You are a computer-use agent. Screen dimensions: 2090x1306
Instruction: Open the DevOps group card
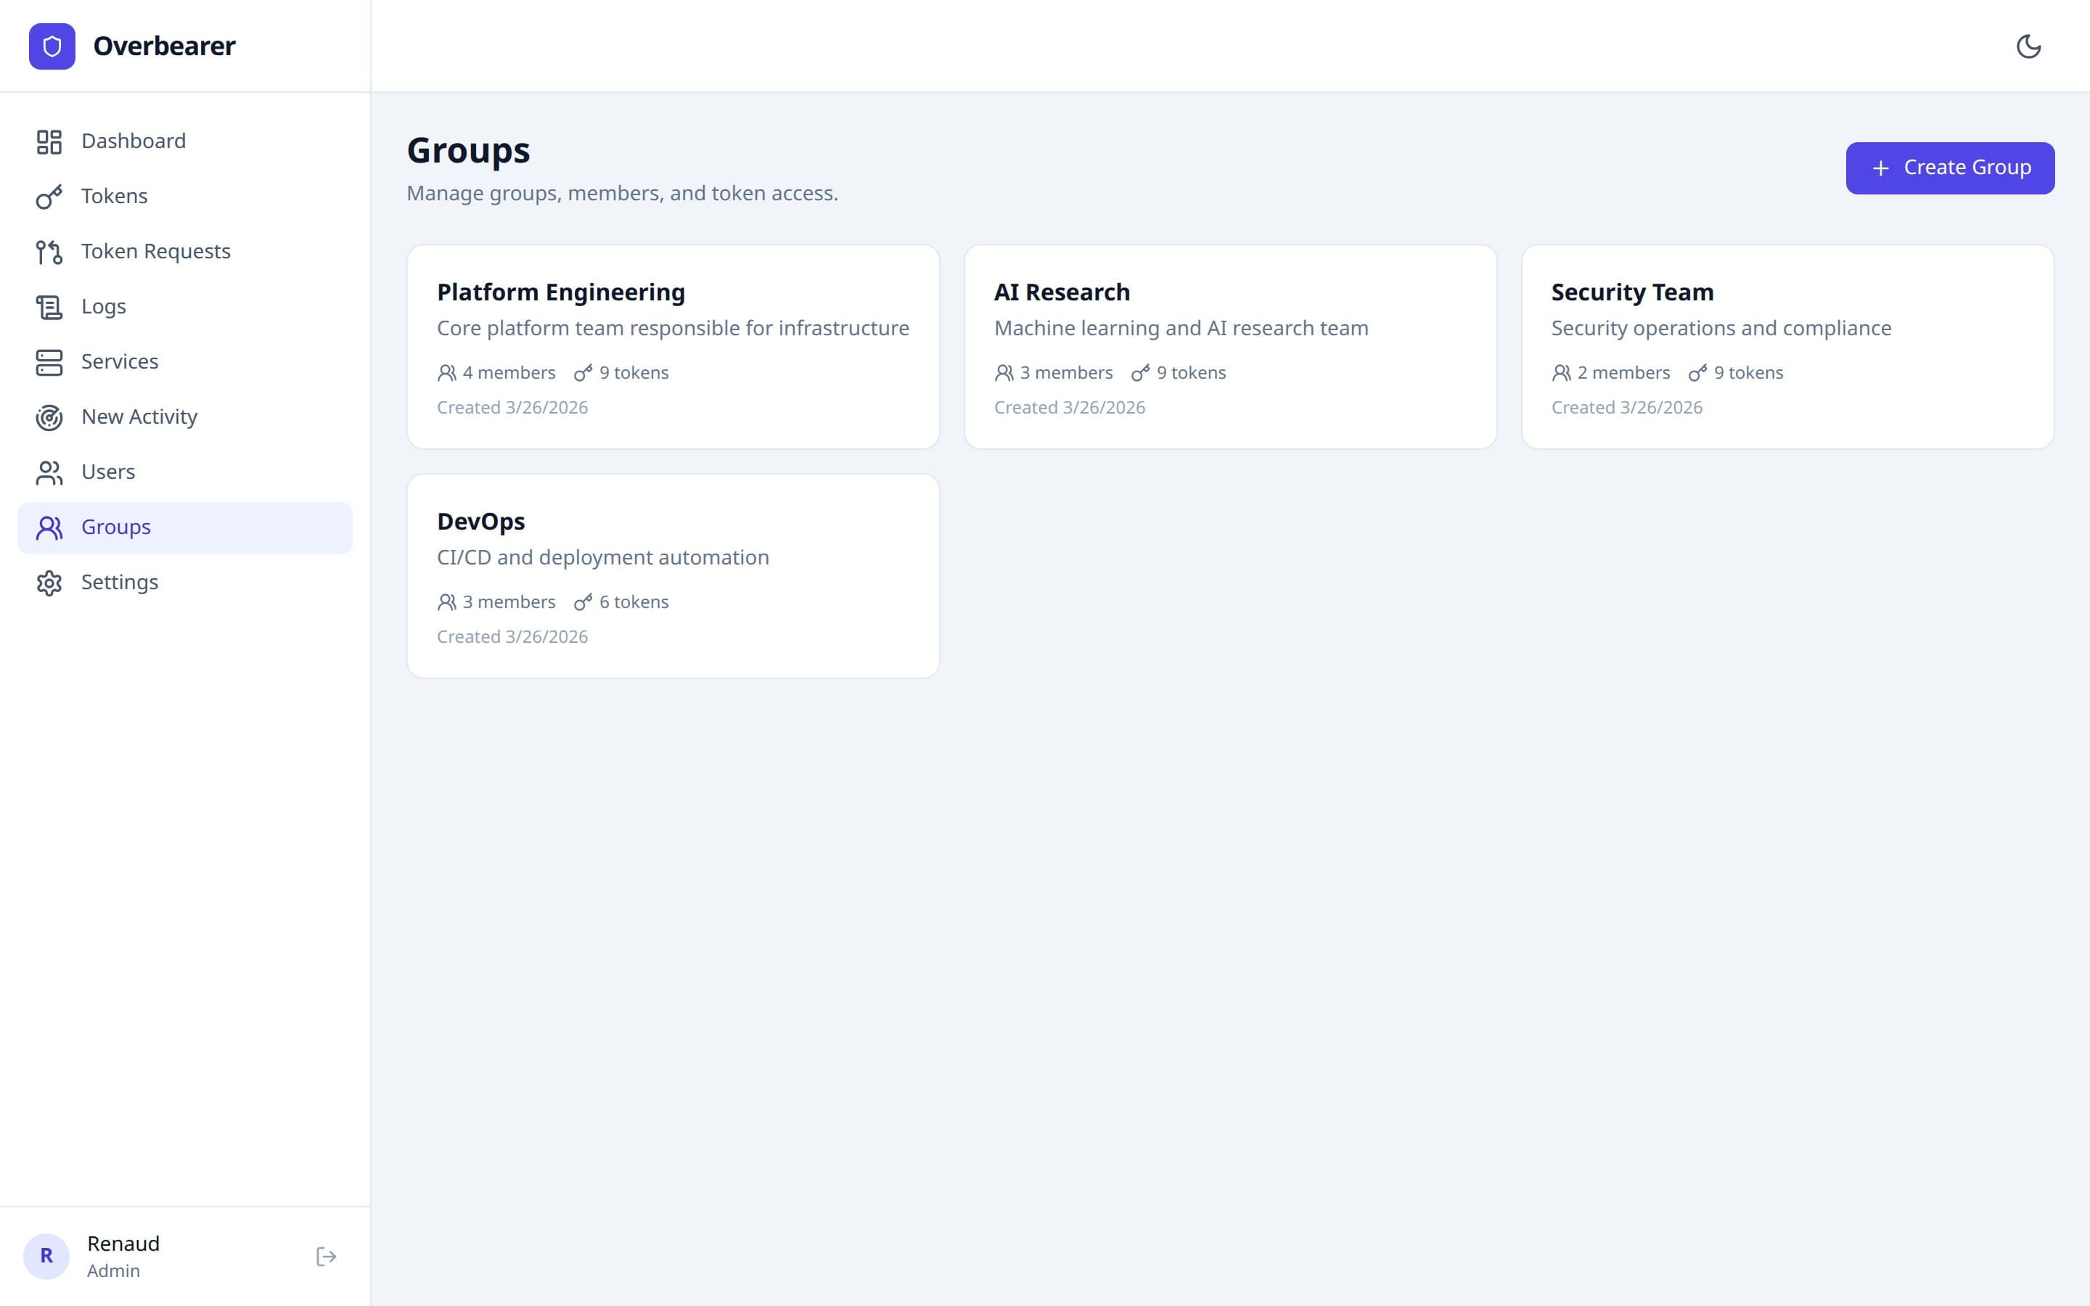point(673,575)
